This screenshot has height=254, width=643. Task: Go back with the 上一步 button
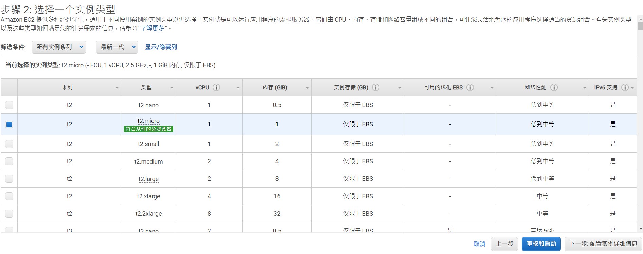504,244
